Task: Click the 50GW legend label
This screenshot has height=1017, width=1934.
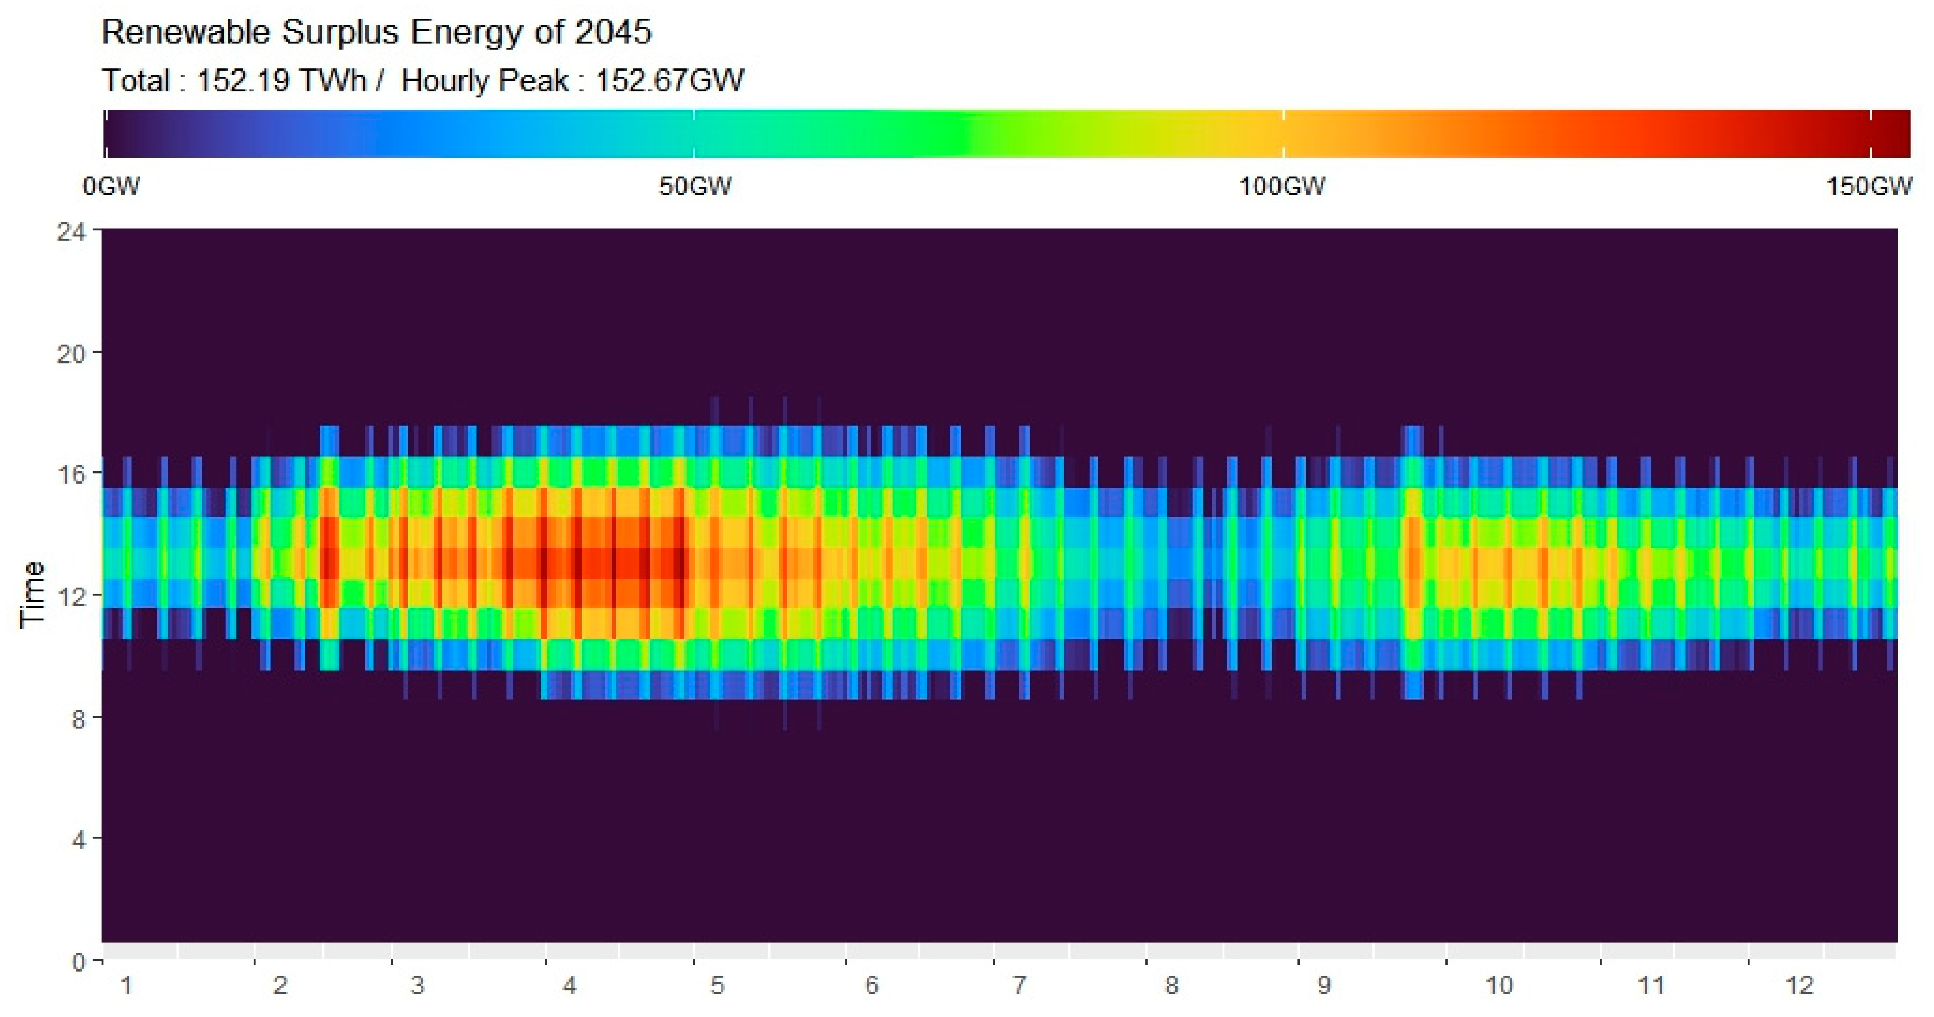Action: pos(695,185)
